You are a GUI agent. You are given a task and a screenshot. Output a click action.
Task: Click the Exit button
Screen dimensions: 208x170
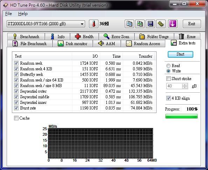point(192,24)
